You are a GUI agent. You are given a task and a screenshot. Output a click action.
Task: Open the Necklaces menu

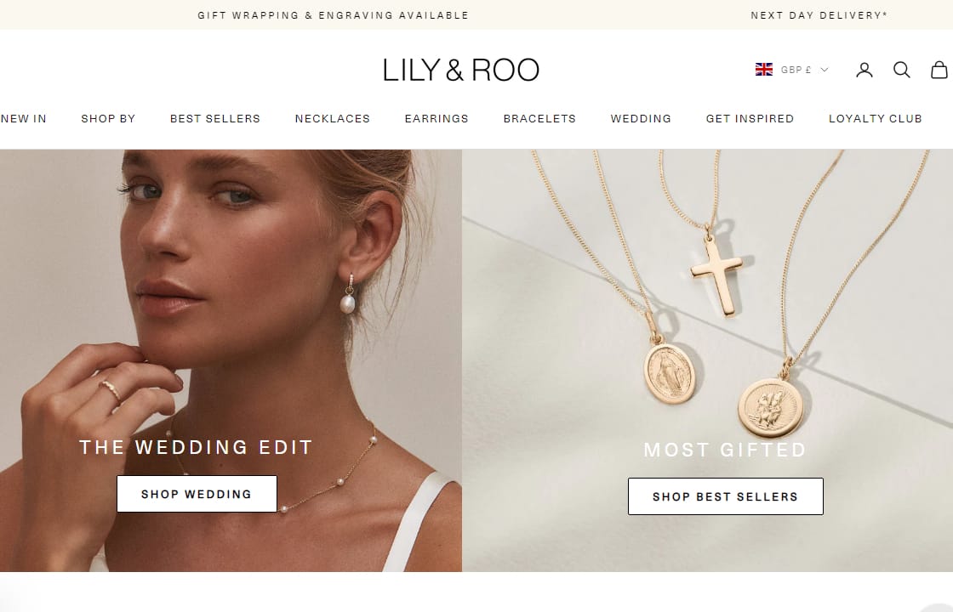click(x=333, y=118)
